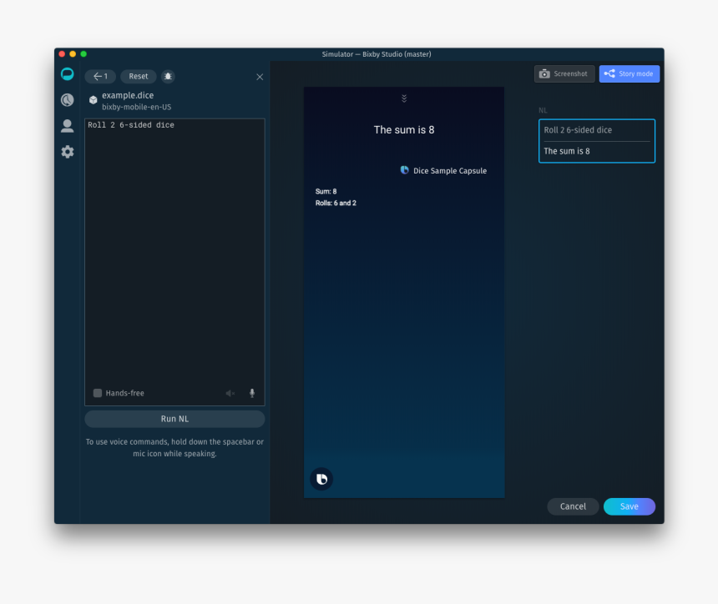The height and width of the screenshot is (604, 718).
Task: Open the debug bug icon next to Reset
Action: tap(168, 76)
